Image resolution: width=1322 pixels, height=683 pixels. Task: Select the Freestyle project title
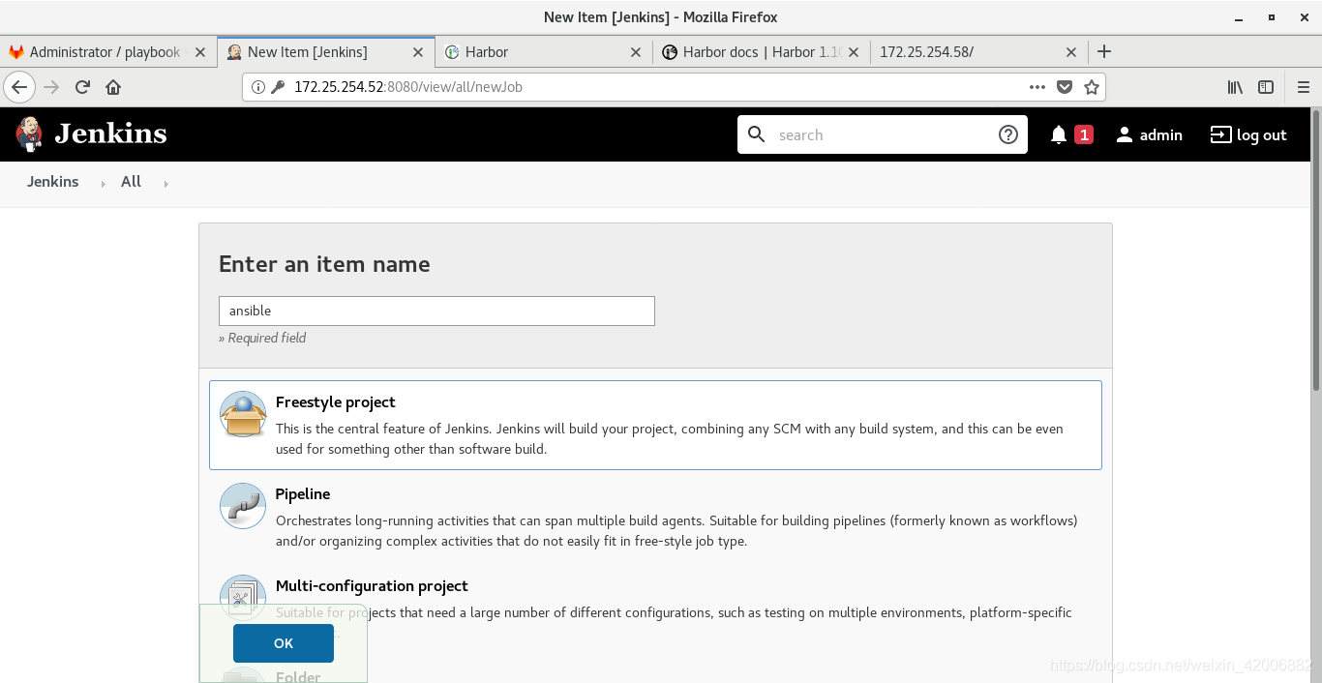(x=336, y=402)
